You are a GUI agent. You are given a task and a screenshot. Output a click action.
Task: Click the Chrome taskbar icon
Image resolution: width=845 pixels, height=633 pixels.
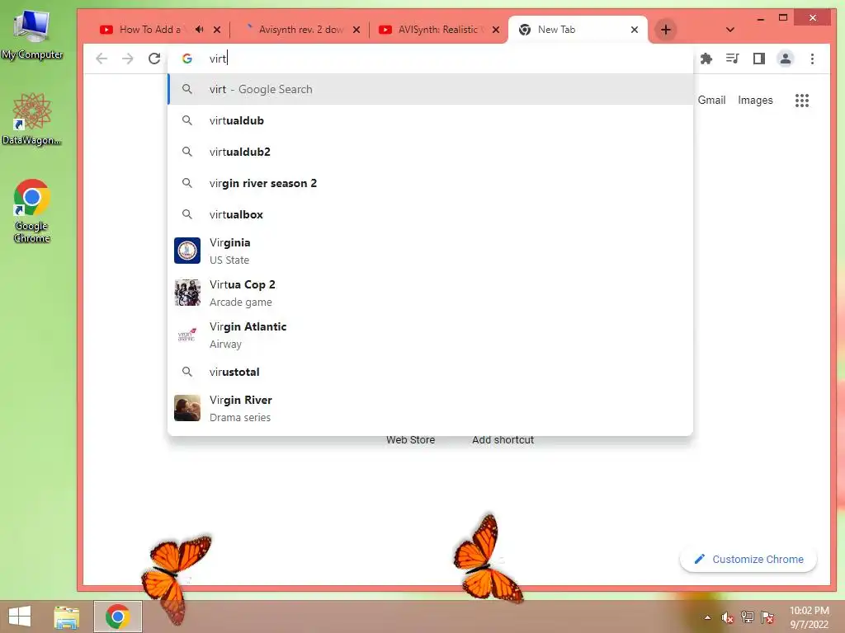tap(117, 617)
